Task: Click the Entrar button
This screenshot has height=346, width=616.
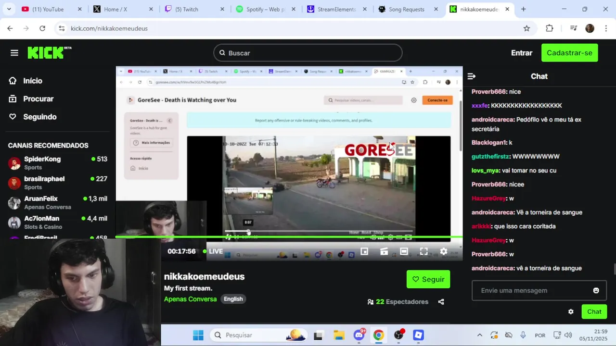Action: (522, 53)
